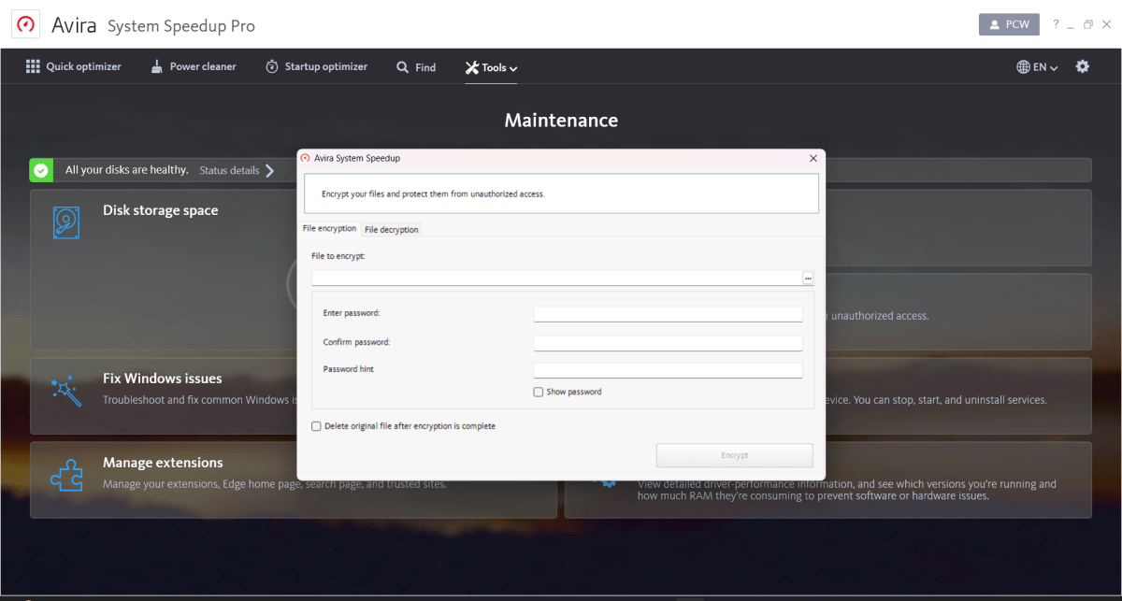Click the browse ellipsis button
The width and height of the screenshot is (1122, 601).
[x=808, y=278]
